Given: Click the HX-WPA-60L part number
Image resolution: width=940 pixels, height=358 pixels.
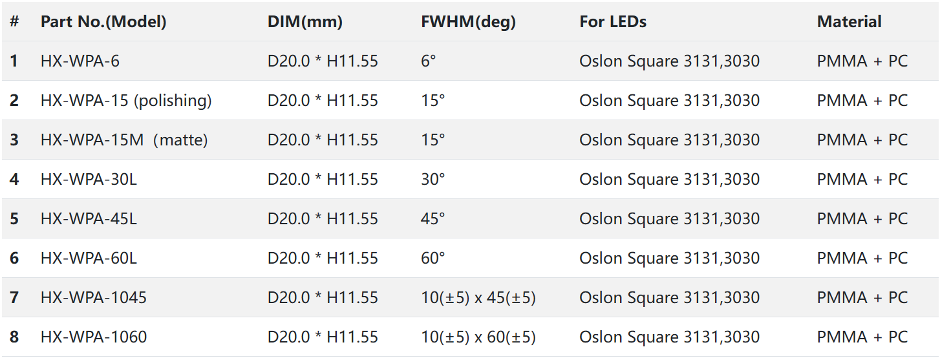Looking at the screenshot, I should tap(89, 258).
